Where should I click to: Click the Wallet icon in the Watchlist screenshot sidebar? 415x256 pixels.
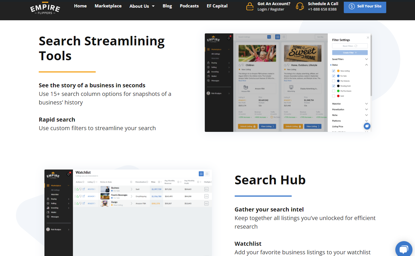pyautogui.click(x=48, y=212)
